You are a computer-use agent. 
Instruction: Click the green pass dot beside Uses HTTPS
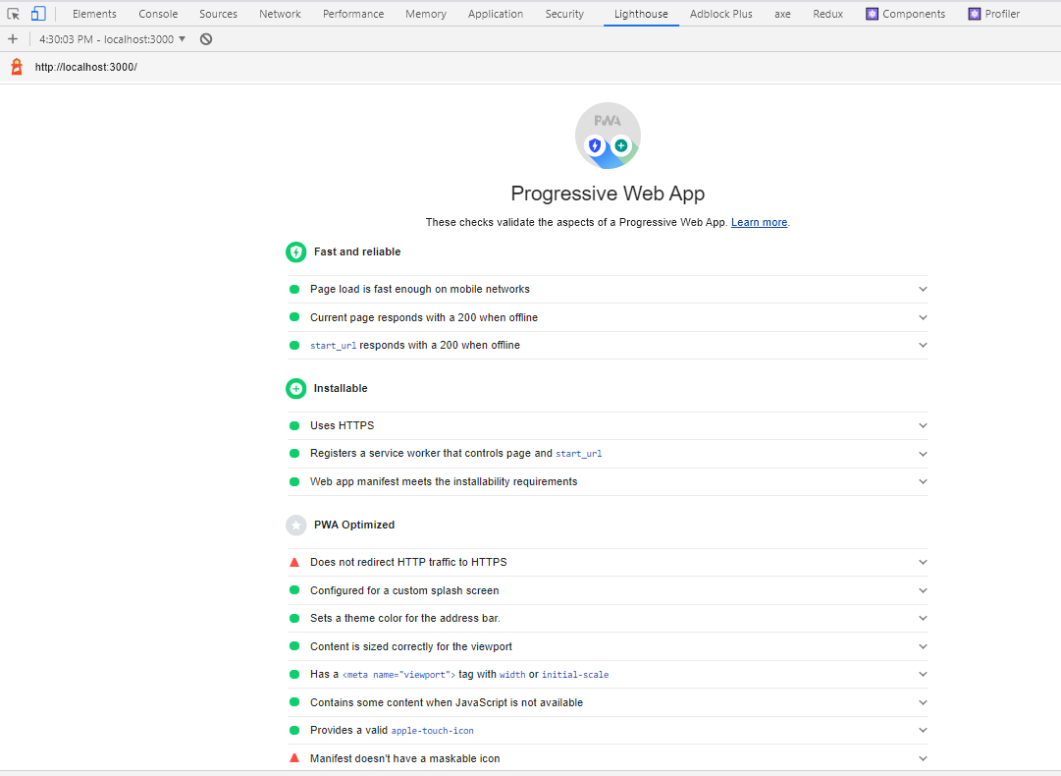click(x=294, y=426)
